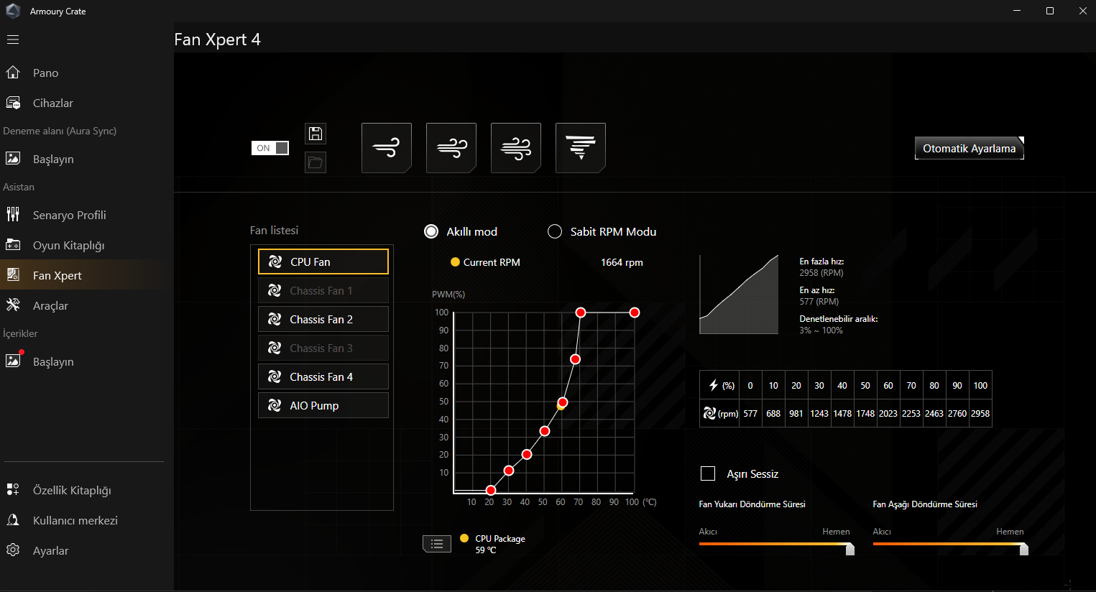Select the Akıllı mod radio button
The width and height of the screenshot is (1096, 592).
coord(431,231)
